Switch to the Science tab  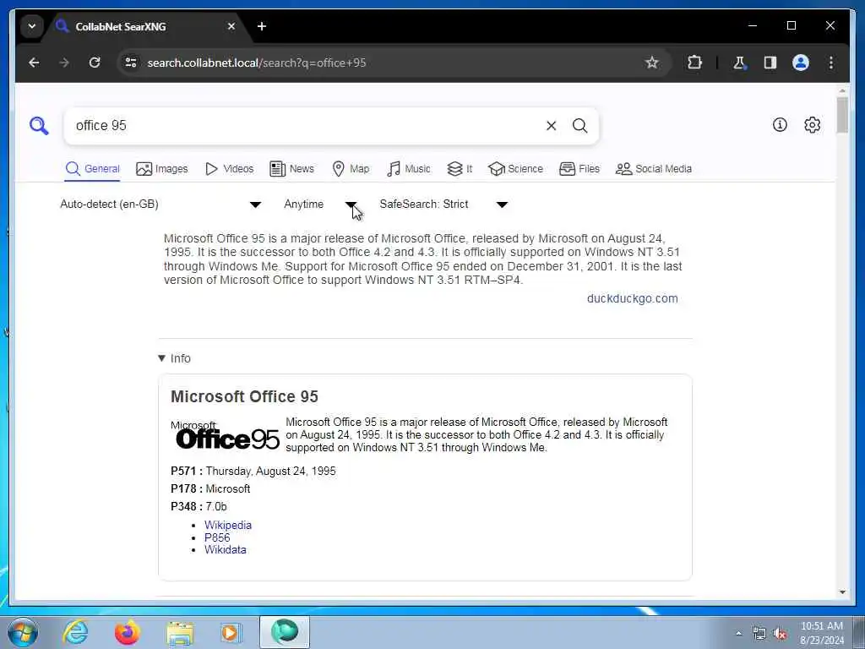[x=516, y=169]
